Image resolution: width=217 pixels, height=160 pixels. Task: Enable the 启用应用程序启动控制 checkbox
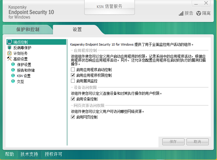pyautogui.click(x=73, y=69)
